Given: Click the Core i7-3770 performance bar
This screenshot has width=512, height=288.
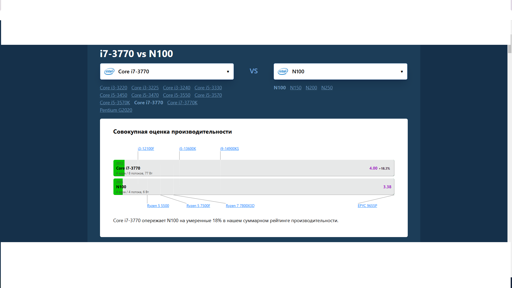Looking at the screenshot, I should (x=254, y=168).
